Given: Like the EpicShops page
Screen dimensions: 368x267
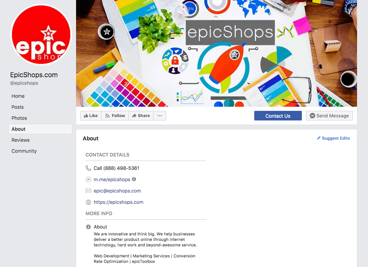Looking at the screenshot, I should (x=90, y=116).
